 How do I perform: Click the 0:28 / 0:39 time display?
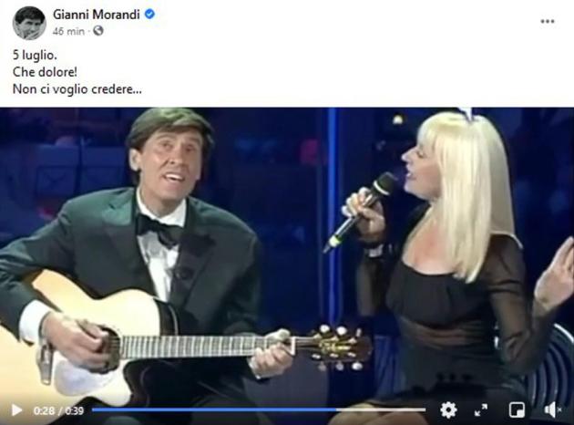pyautogui.click(x=58, y=410)
